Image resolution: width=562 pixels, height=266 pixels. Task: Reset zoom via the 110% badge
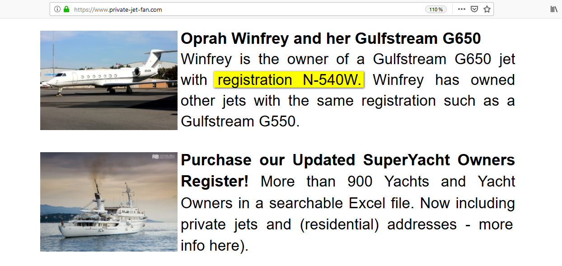click(x=436, y=9)
